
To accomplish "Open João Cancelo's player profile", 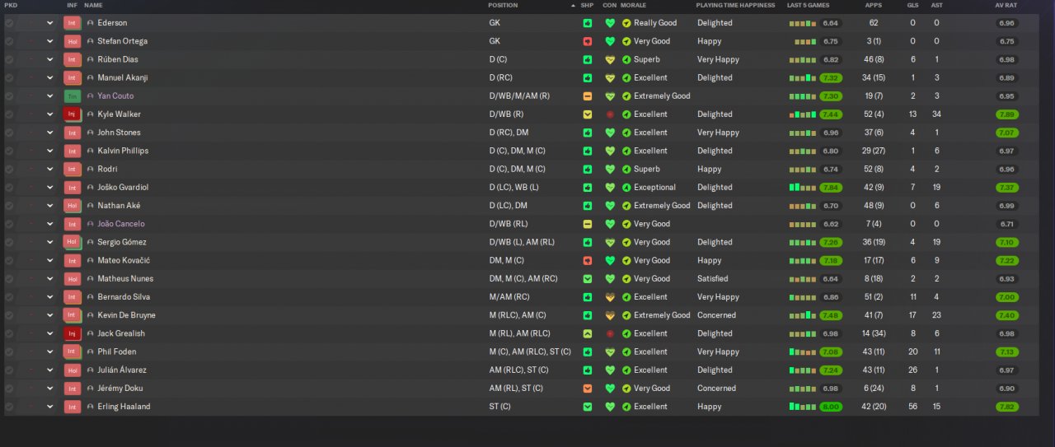I will [120, 224].
